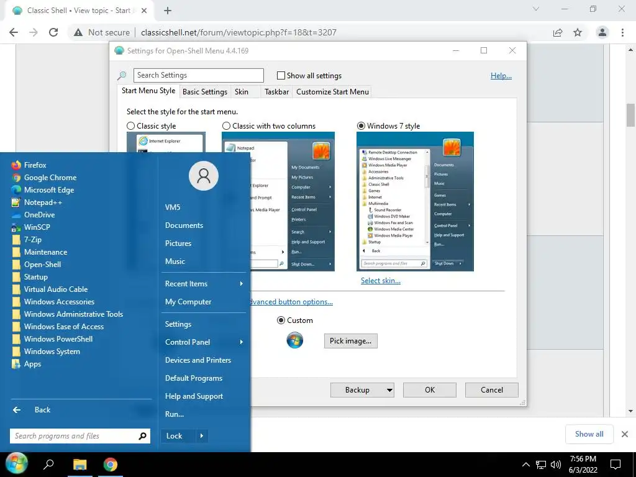Switch to the Skin tab

pyautogui.click(x=242, y=92)
